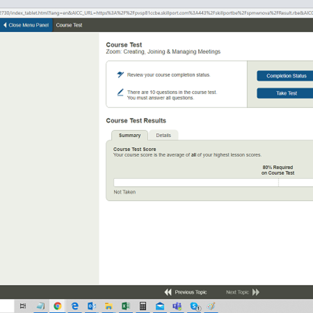Click the 'Course Test Results' heading
The width and height of the screenshot is (313, 313).
[136, 121]
